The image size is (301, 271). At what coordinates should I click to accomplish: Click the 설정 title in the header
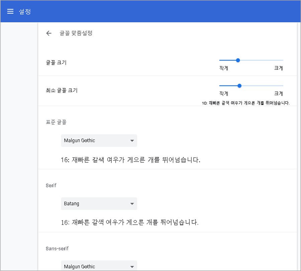pos(25,11)
